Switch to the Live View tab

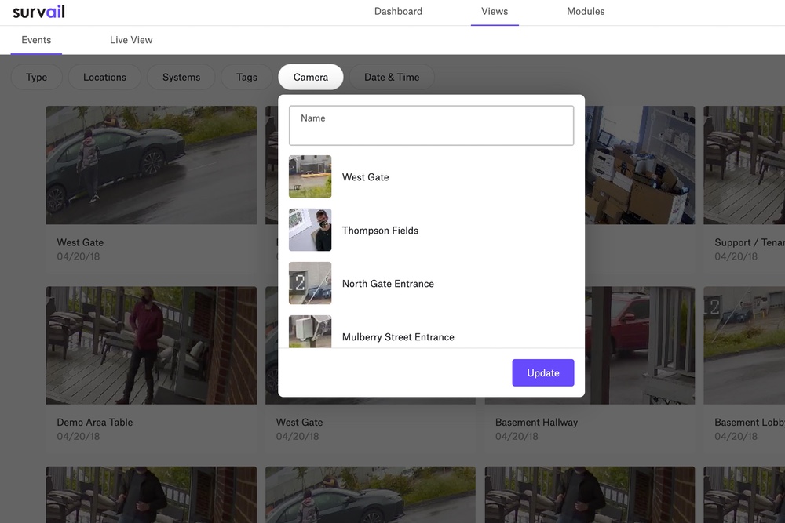[131, 40]
